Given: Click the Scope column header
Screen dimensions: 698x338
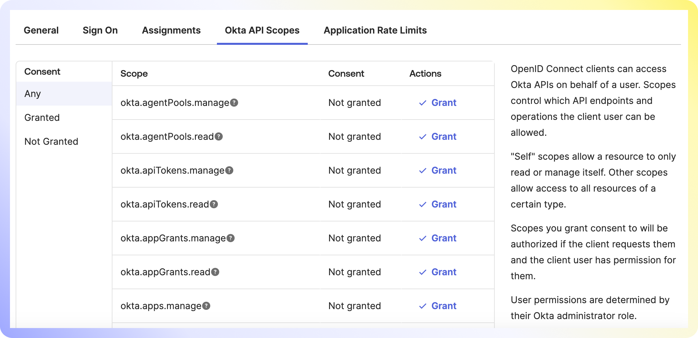Looking at the screenshot, I should pyautogui.click(x=134, y=74).
